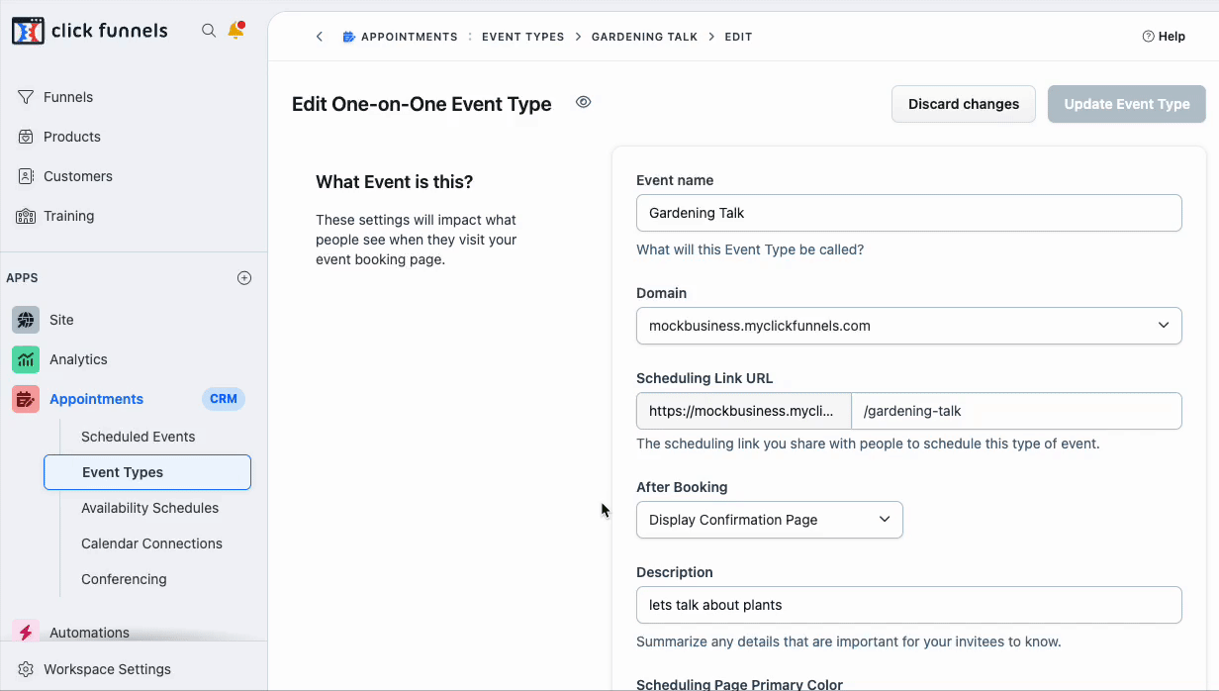
Task: Click the Funnels filter icon
Action: click(x=26, y=97)
